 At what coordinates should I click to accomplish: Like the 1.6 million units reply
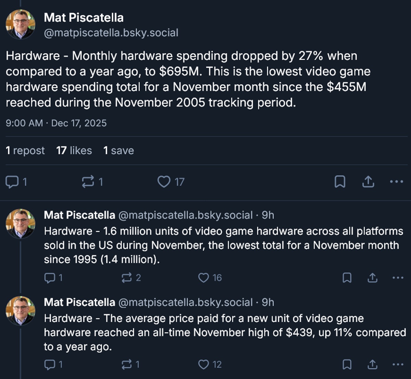pos(204,278)
